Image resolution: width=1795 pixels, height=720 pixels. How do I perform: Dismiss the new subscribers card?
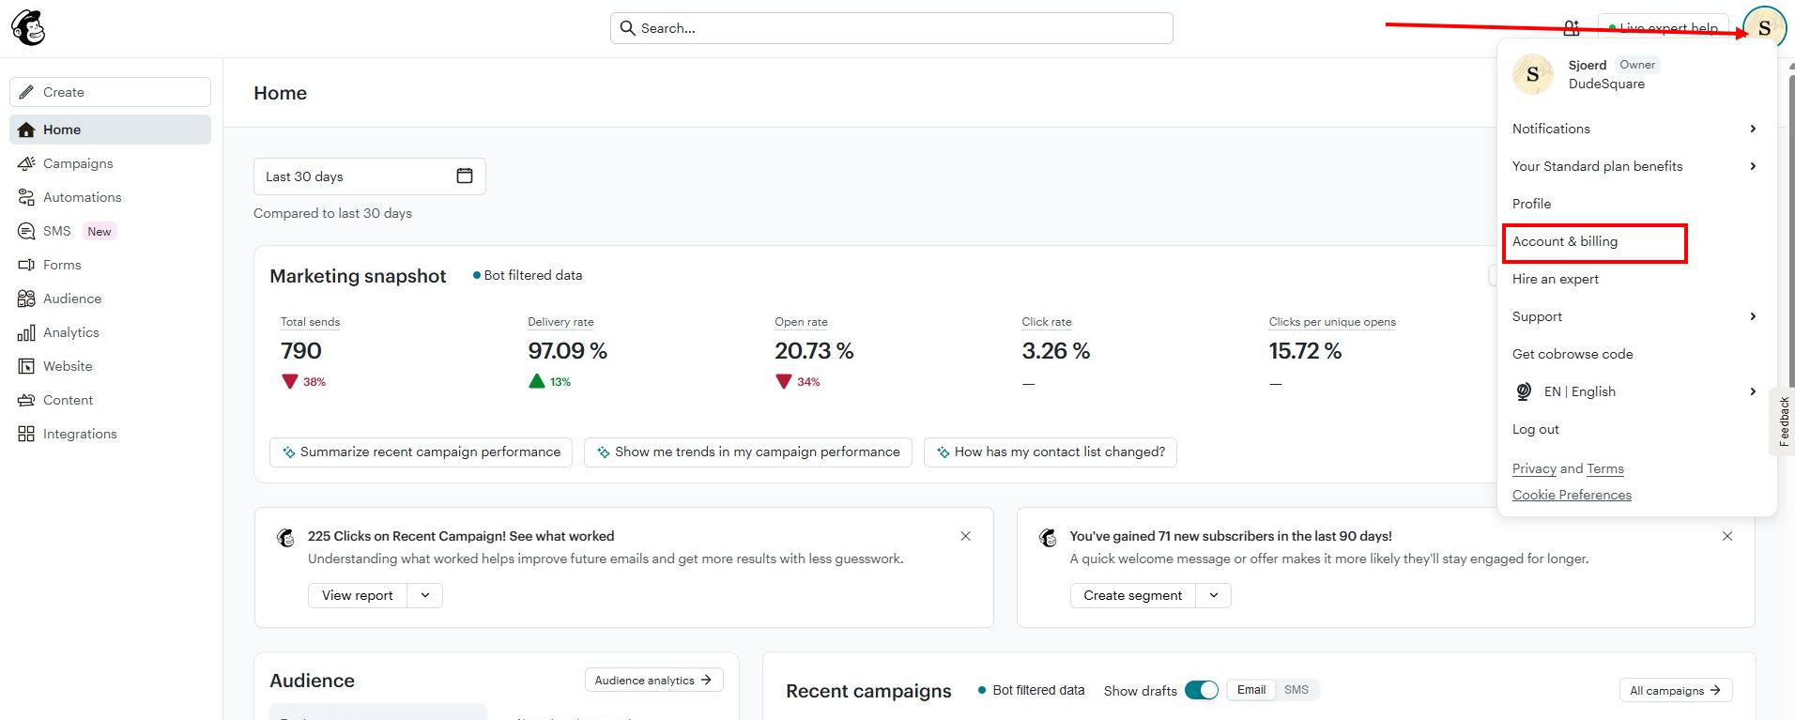click(x=1727, y=536)
